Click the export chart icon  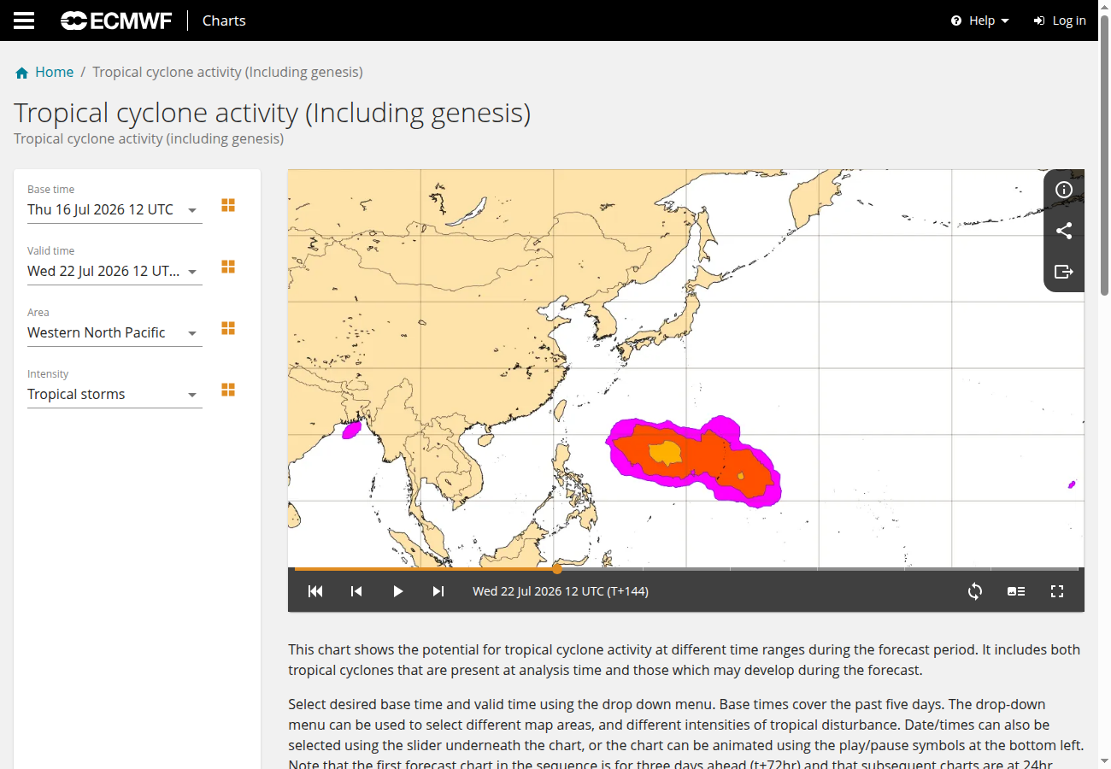pos(1064,272)
